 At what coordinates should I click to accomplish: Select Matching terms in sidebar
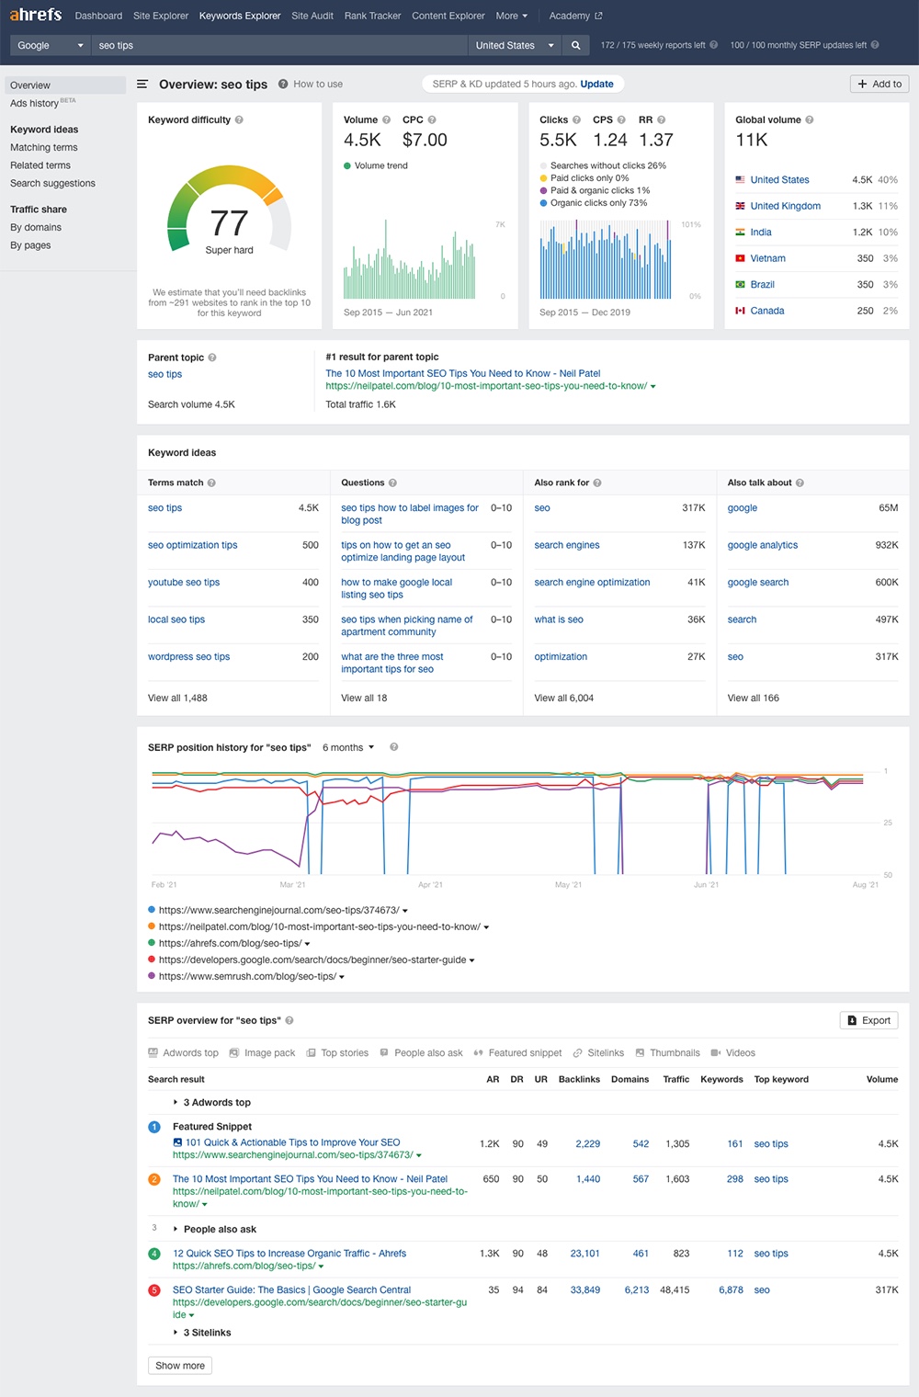point(44,147)
